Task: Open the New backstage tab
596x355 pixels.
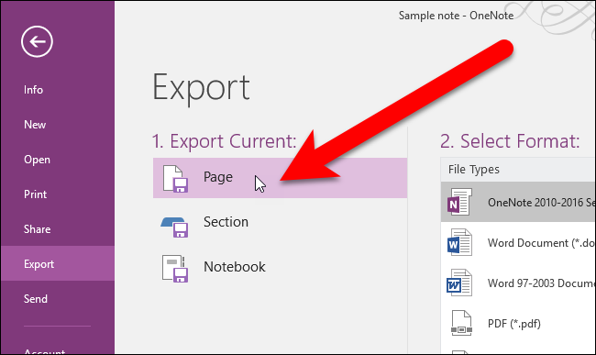Action: [x=35, y=124]
